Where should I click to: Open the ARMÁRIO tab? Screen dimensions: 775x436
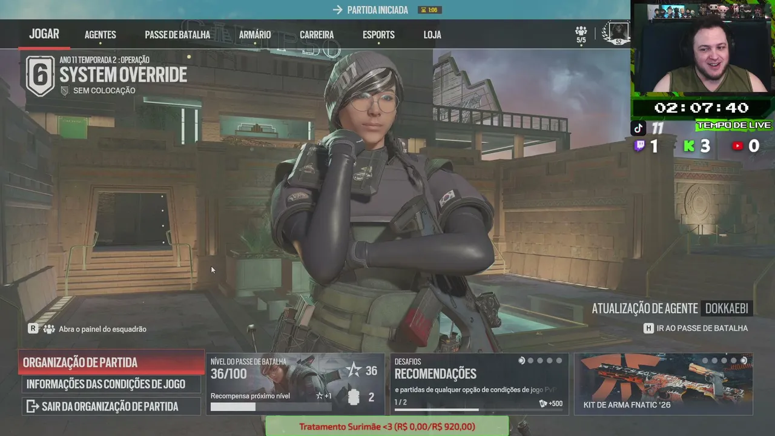click(255, 35)
